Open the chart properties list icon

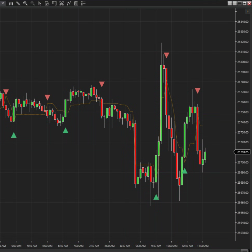pos(83,3)
